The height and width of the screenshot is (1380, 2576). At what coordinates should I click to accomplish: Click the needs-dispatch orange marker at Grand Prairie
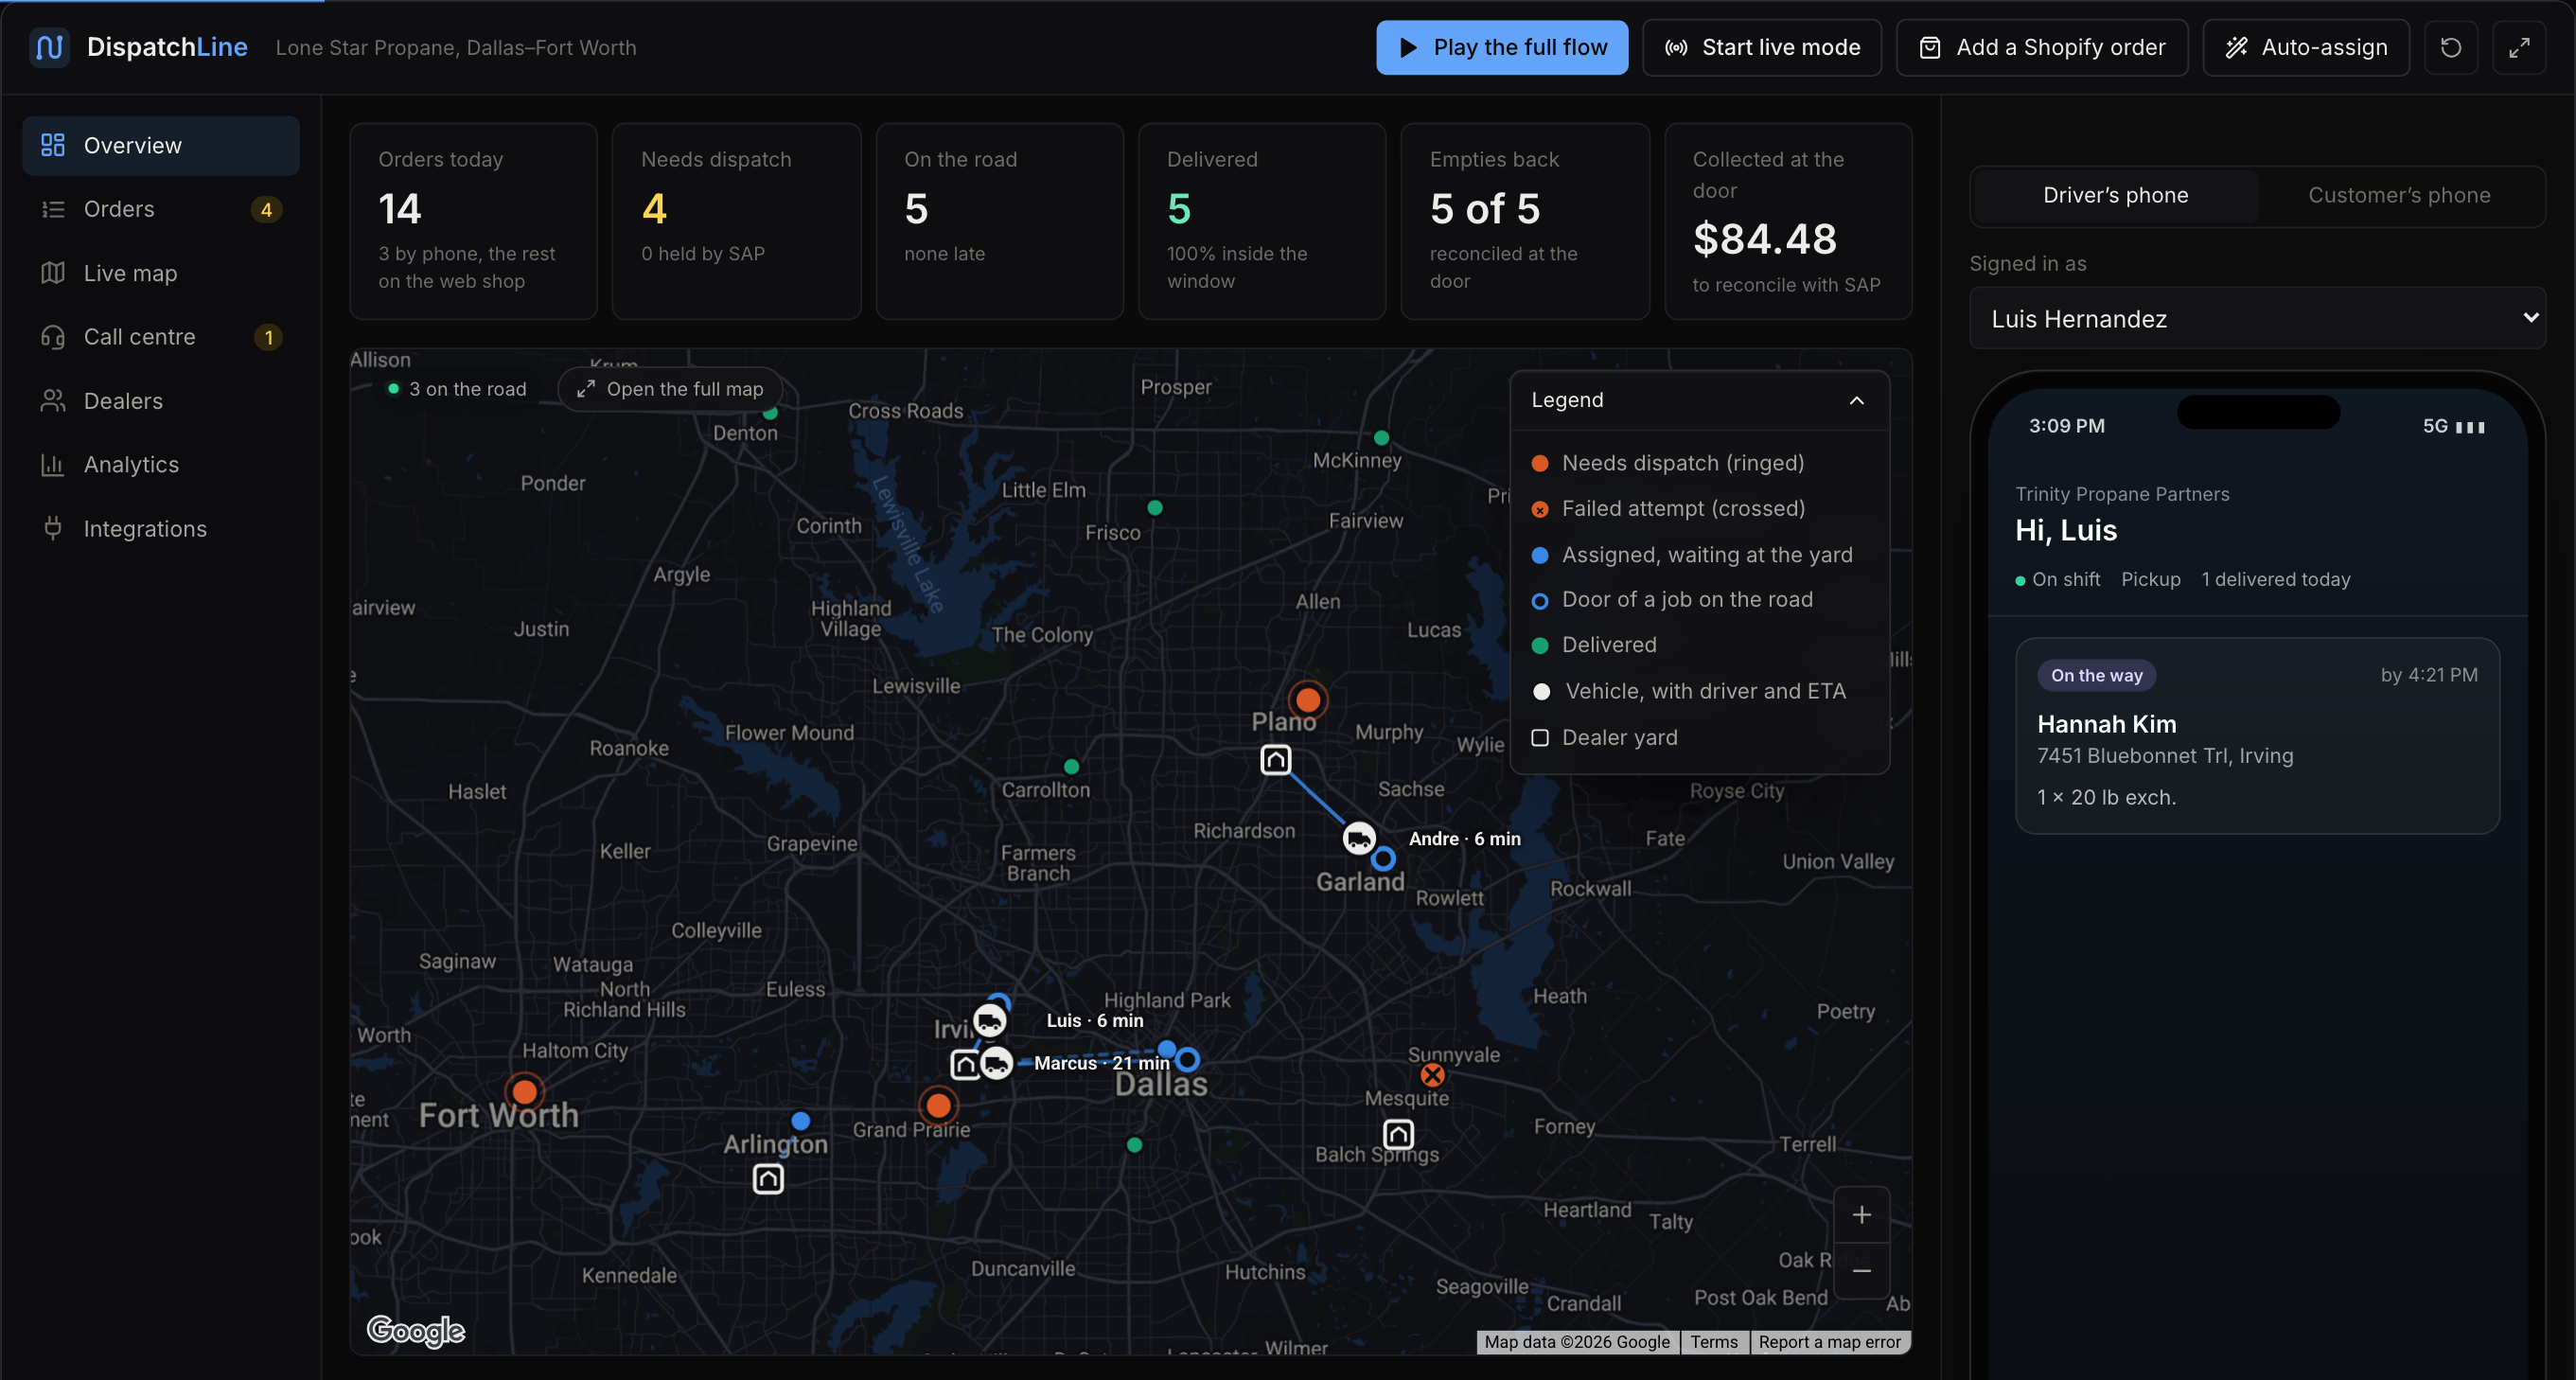(938, 1105)
